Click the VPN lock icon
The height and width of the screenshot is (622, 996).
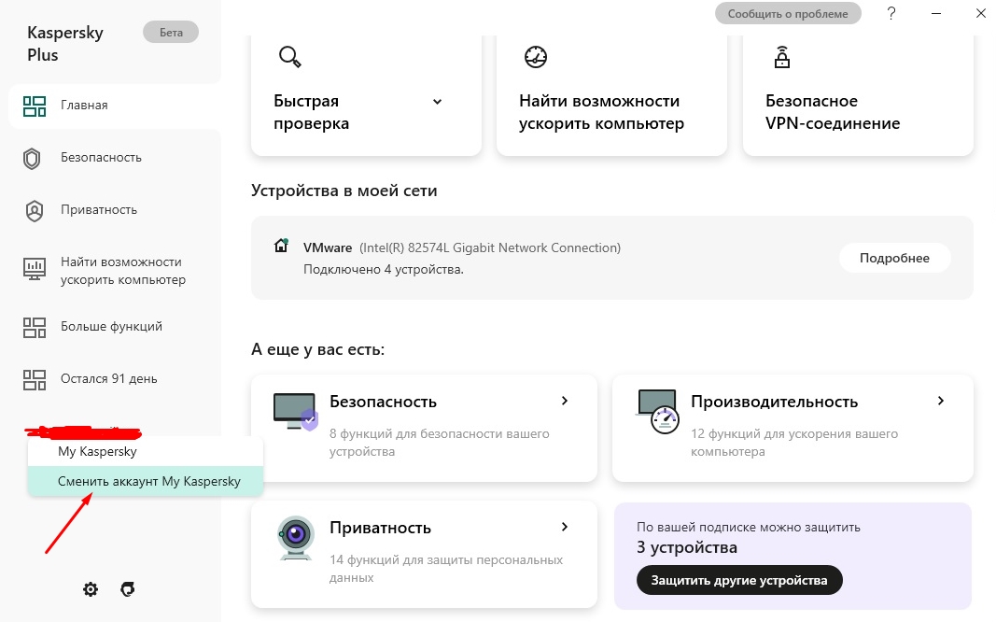pyautogui.click(x=782, y=57)
